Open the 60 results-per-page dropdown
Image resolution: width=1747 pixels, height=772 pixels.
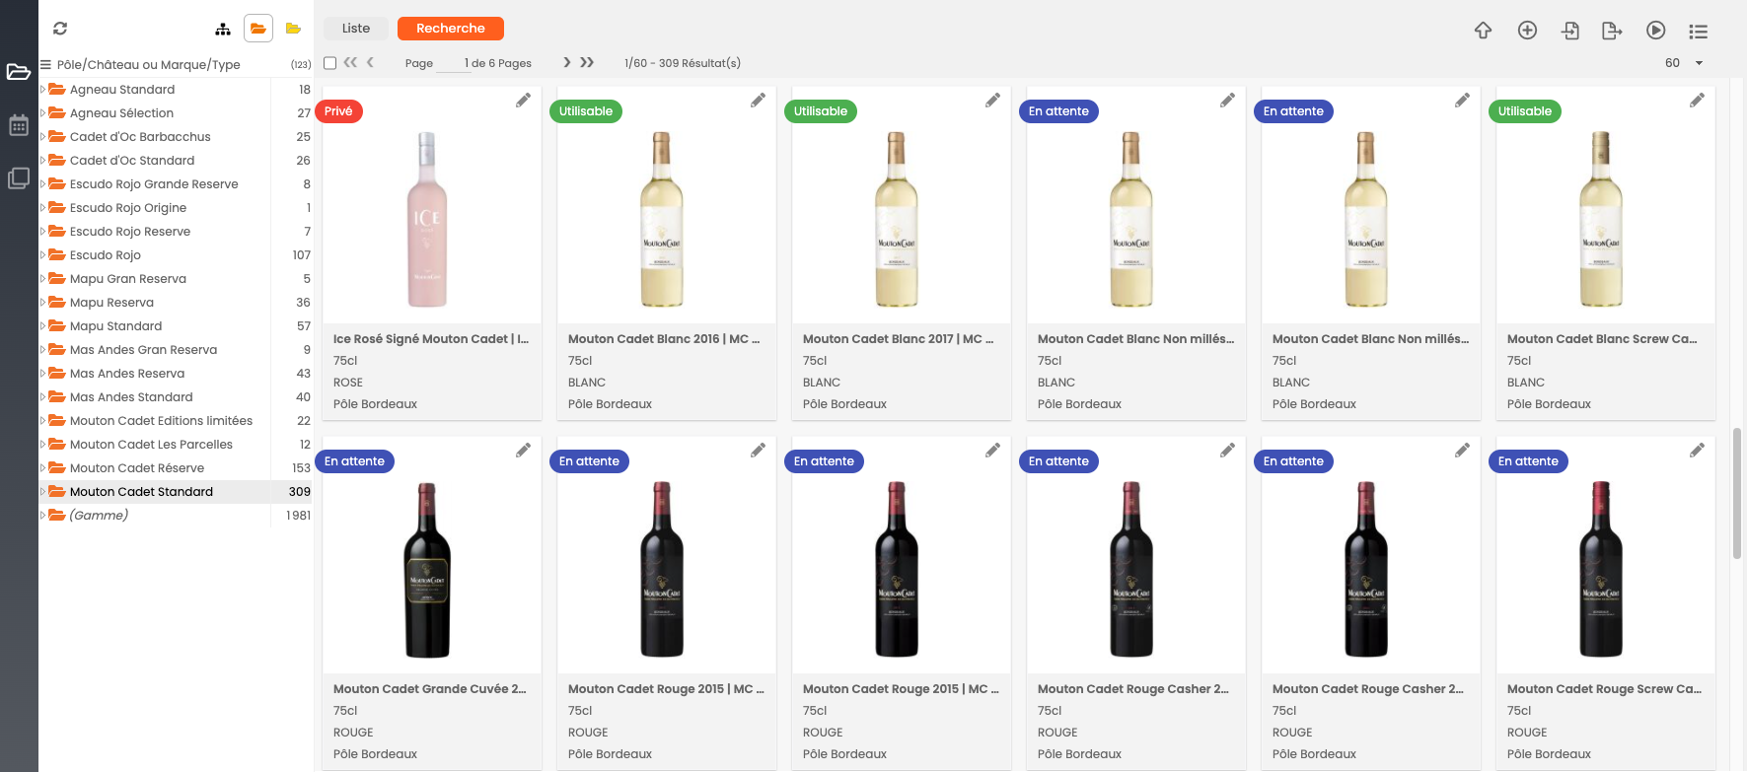pyautogui.click(x=1684, y=63)
